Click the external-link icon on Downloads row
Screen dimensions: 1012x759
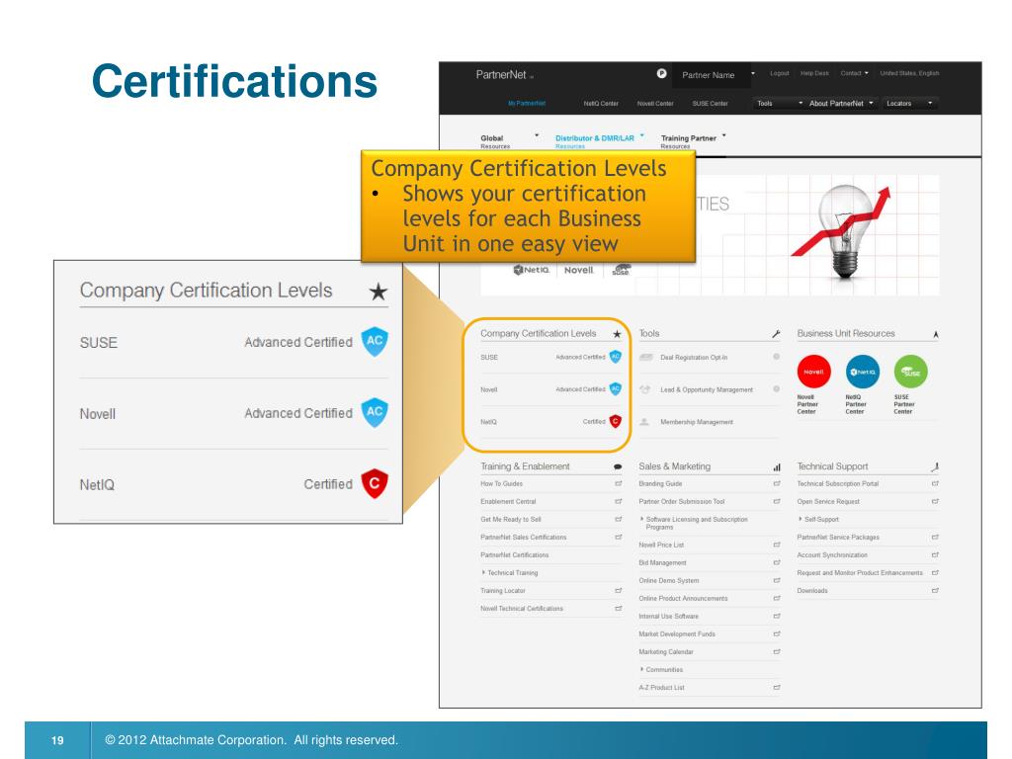[935, 591]
